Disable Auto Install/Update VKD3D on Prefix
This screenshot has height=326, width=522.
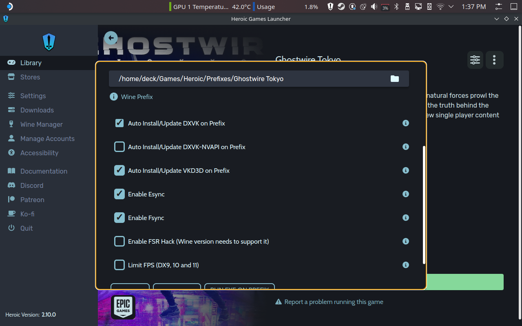click(x=119, y=170)
